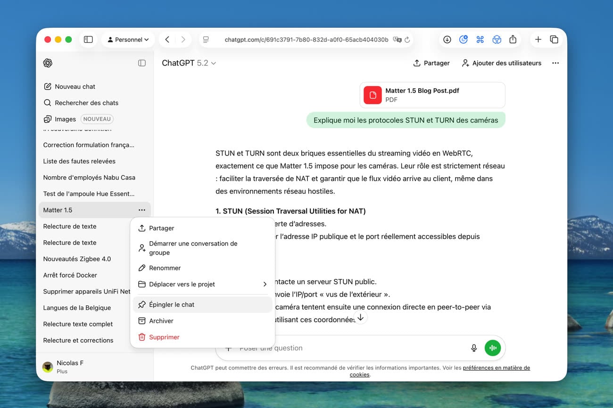The width and height of the screenshot is (613, 408).
Task: Click the Safari share icon
Action: point(513,40)
